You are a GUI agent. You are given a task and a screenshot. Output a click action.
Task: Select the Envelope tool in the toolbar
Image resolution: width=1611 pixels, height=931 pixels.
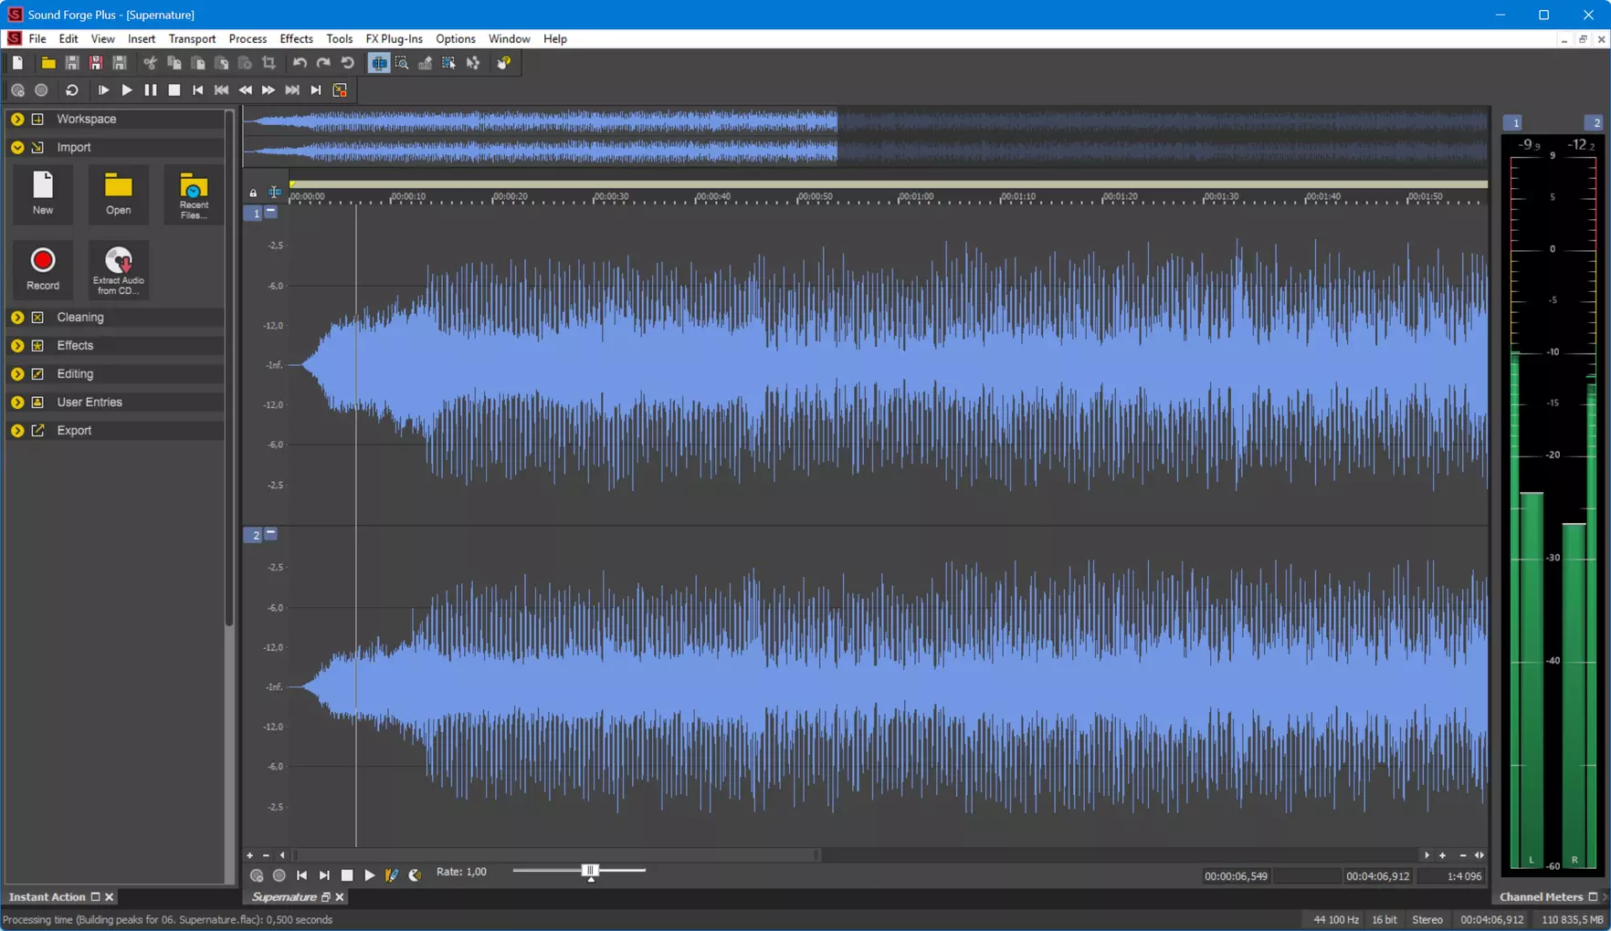click(x=473, y=63)
